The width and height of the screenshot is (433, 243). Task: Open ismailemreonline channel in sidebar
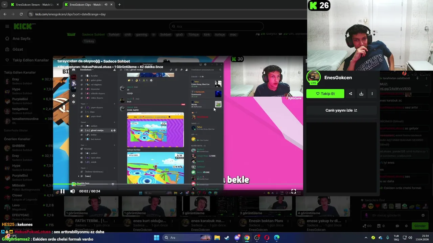pyautogui.click(x=27, y=121)
